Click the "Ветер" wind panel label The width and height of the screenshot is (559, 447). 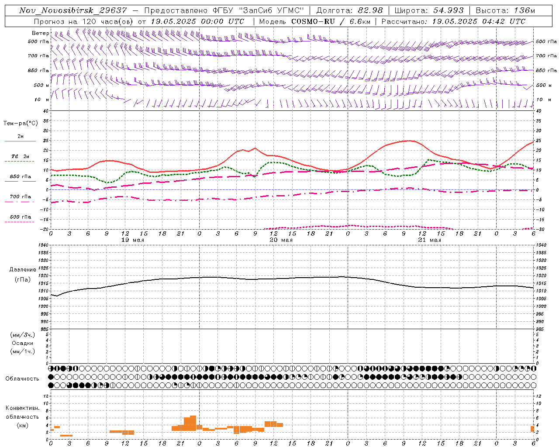pyautogui.click(x=40, y=33)
